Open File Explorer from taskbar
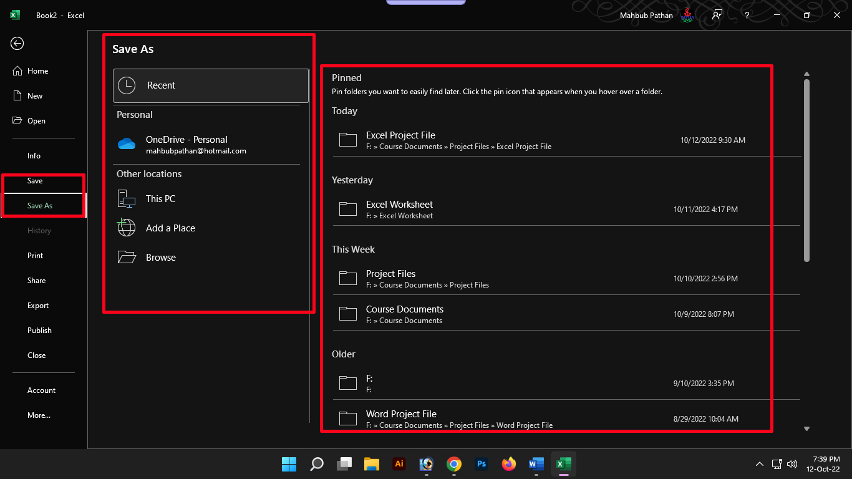The width and height of the screenshot is (852, 479). pos(372,464)
